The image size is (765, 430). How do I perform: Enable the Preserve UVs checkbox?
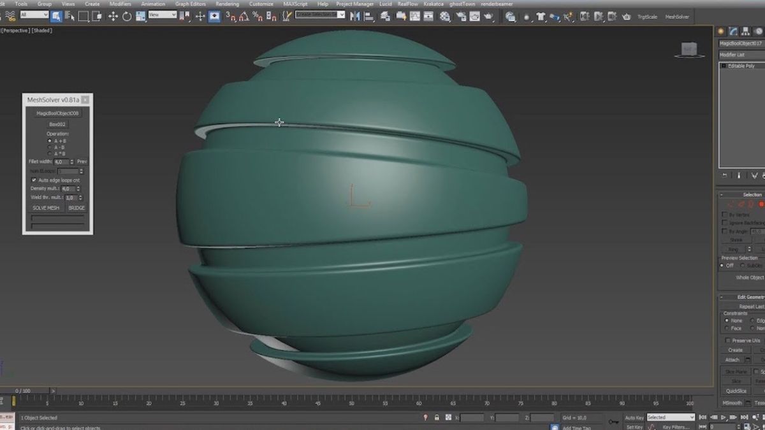729,341
